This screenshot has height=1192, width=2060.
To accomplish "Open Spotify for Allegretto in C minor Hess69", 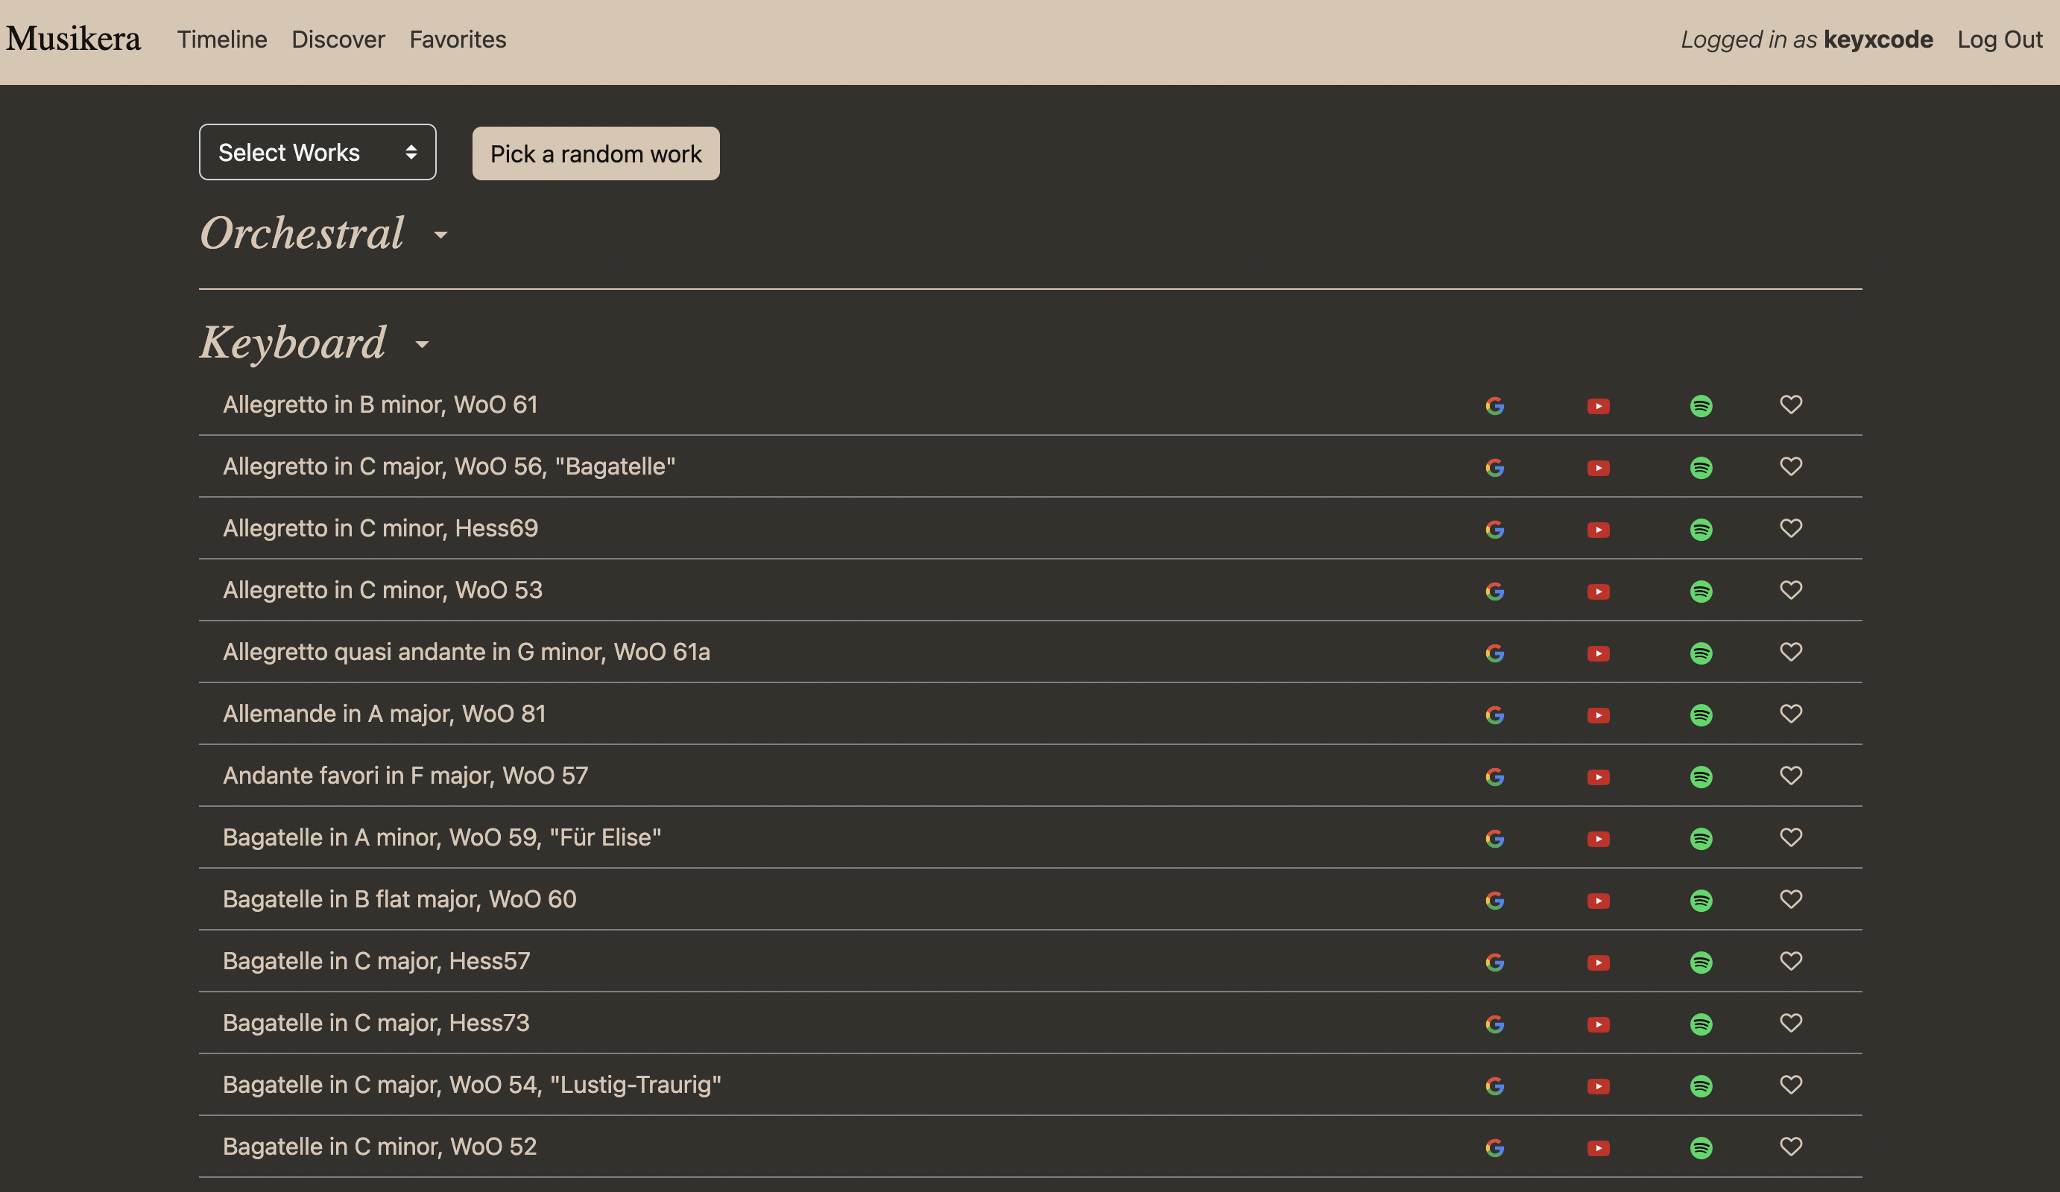I will [x=1701, y=530].
